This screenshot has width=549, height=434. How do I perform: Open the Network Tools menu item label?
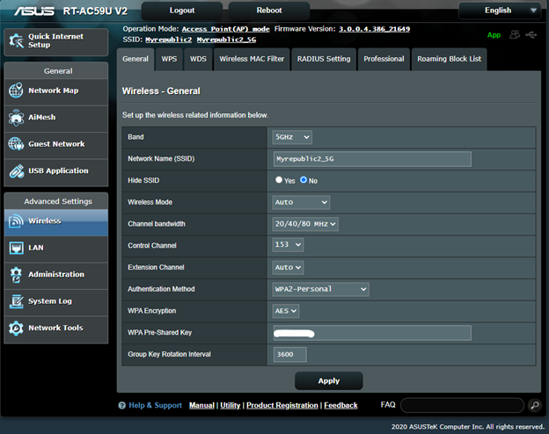(x=55, y=328)
